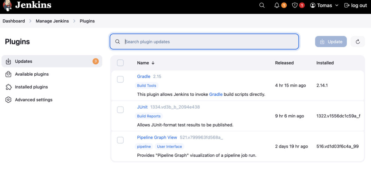Click the Build Tools tag
This screenshot has height=171, width=371.
coord(147,85)
